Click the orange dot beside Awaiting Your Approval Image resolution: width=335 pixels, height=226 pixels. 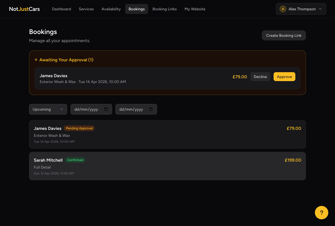pyautogui.click(x=36, y=59)
